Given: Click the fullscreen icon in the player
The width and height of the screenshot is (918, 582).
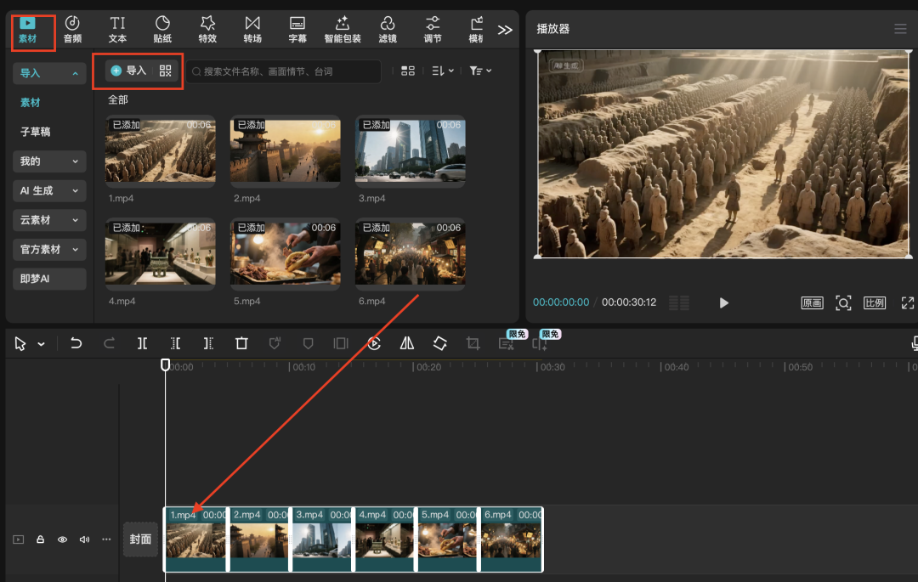Looking at the screenshot, I should pos(907,303).
